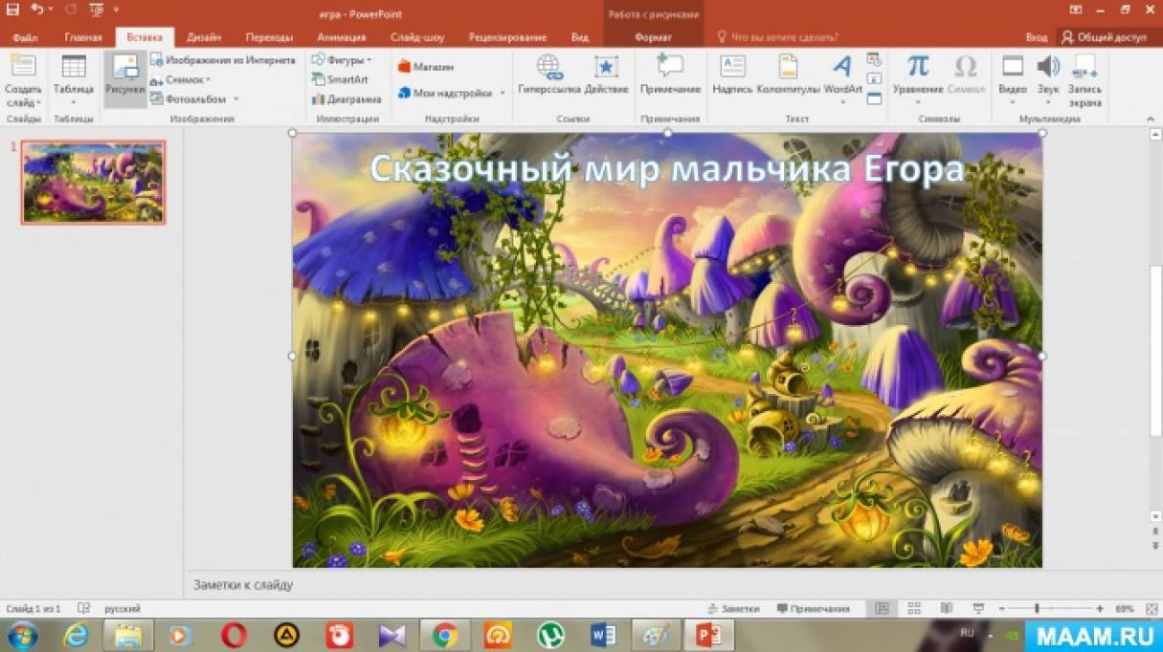Open the spell check icon in status bar
The height and width of the screenshot is (652, 1163).
click(x=84, y=608)
